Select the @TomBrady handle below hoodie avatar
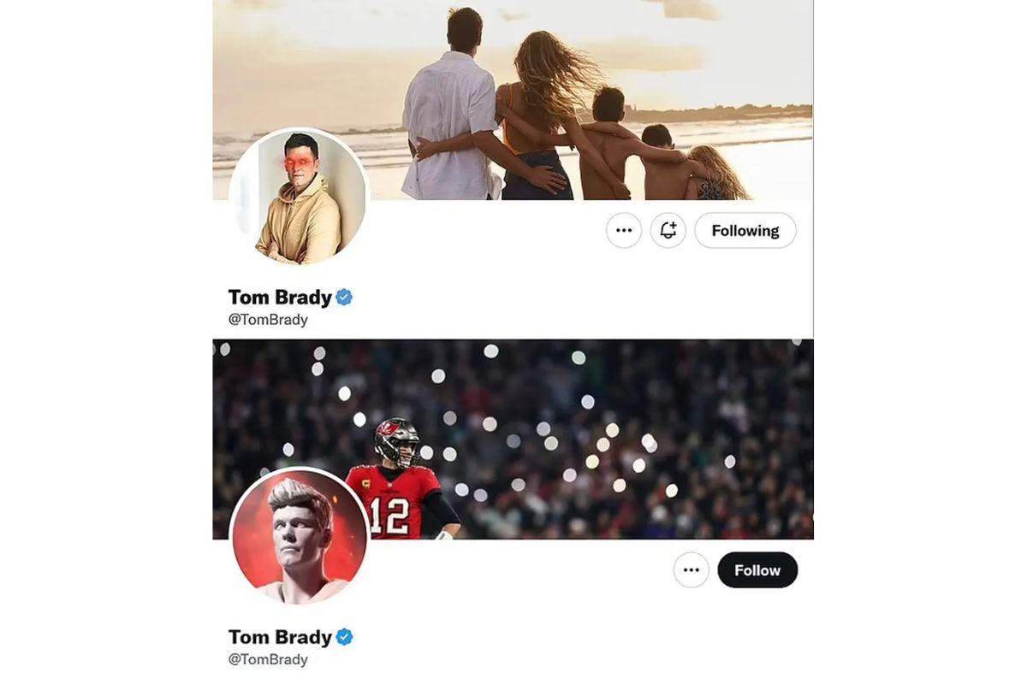 click(268, 321)
